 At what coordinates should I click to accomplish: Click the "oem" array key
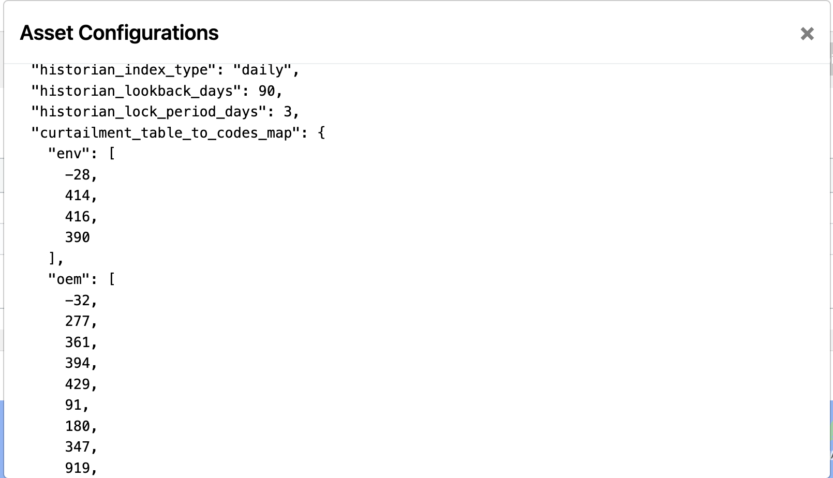click(69, 280)
